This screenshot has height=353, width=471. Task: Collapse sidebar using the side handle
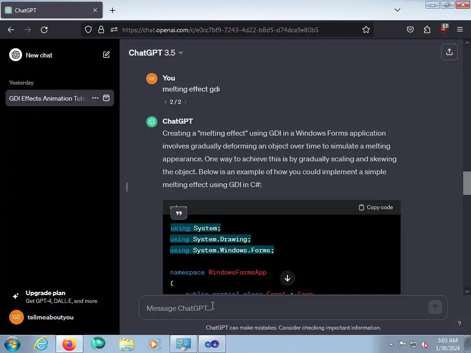pyautogui.click(x=127, y=187)
